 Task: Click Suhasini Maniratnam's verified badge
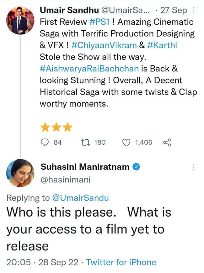136,167
